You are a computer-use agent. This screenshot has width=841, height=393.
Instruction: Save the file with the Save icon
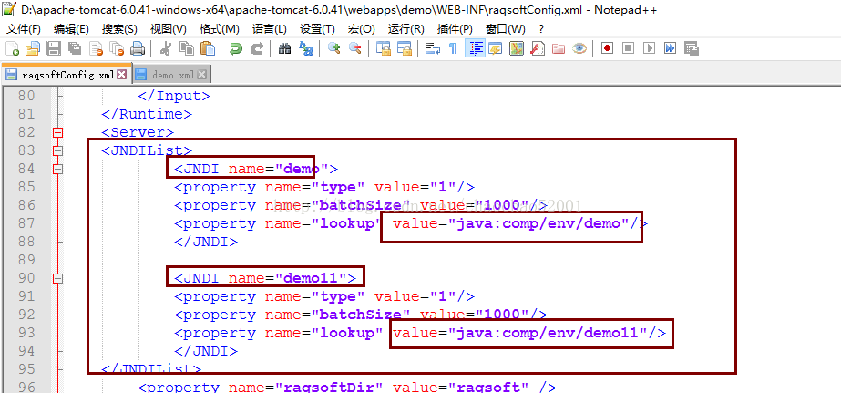click(x=54, y=48)
